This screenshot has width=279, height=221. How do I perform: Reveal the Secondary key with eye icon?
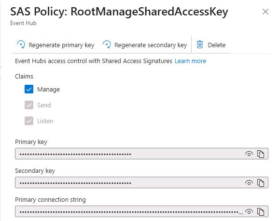pyautogui.click(x=249, y=182)
